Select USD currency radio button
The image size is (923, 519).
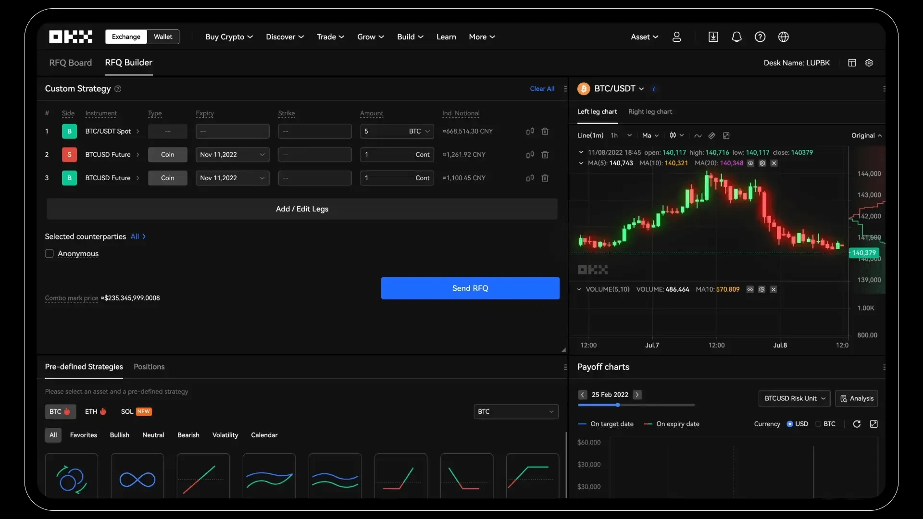click(790, 423)
